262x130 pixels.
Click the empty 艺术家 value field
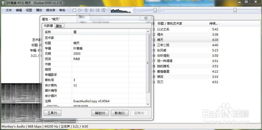point(100,38)
